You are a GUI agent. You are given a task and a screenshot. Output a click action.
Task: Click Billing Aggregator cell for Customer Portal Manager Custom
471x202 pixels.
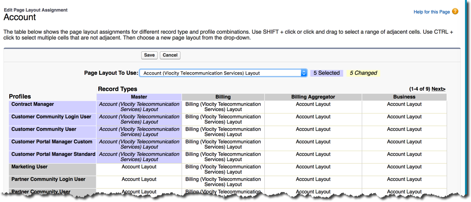pyautogui.click(x=313, y=144)
